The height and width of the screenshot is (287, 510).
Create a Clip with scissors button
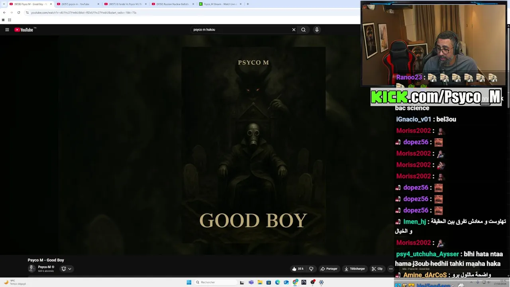point(377,269)
